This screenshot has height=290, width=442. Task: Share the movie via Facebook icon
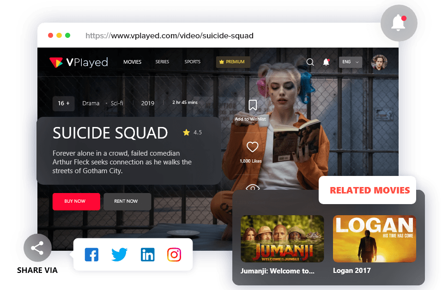tap(91, 254)
